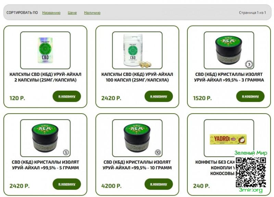Click the 3mir.org watermark link
The height and width of the screenshot is (197, 274).
pyautogui.click(x=251, y=190)
